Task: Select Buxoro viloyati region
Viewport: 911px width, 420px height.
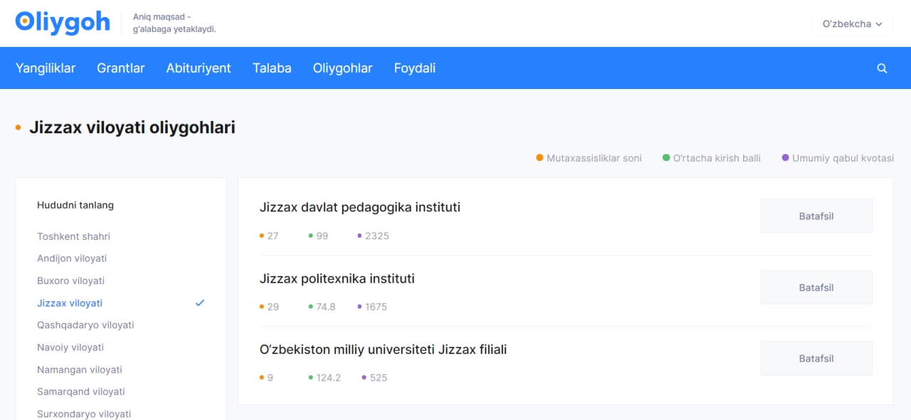Action: [70, 280]
